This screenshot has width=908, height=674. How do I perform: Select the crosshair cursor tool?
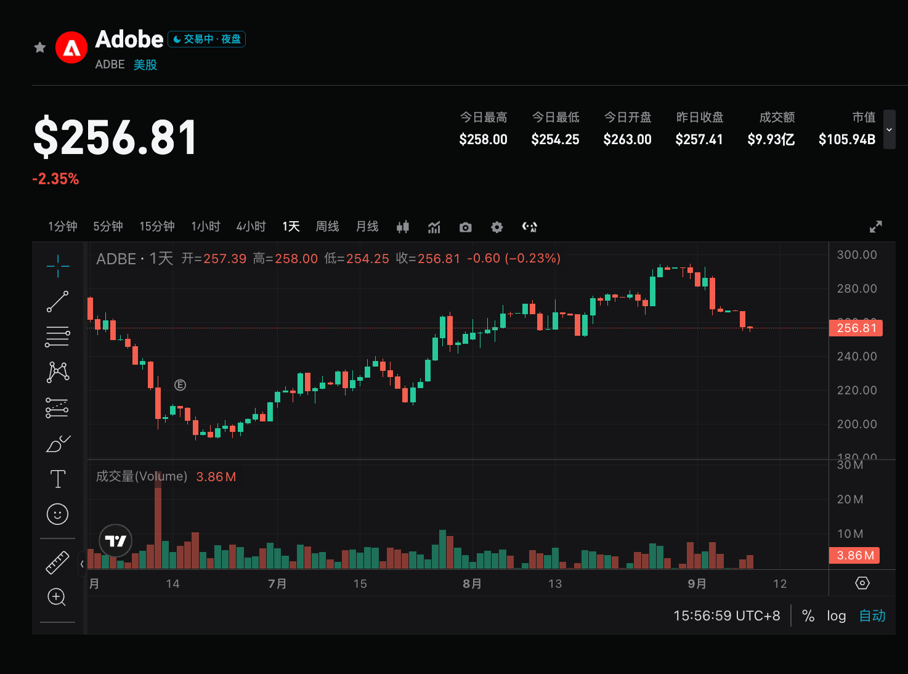click(x=58, y=266)
